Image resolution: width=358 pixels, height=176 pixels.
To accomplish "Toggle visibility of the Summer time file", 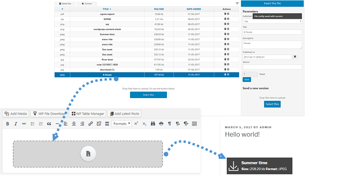I will coord(228,34).
